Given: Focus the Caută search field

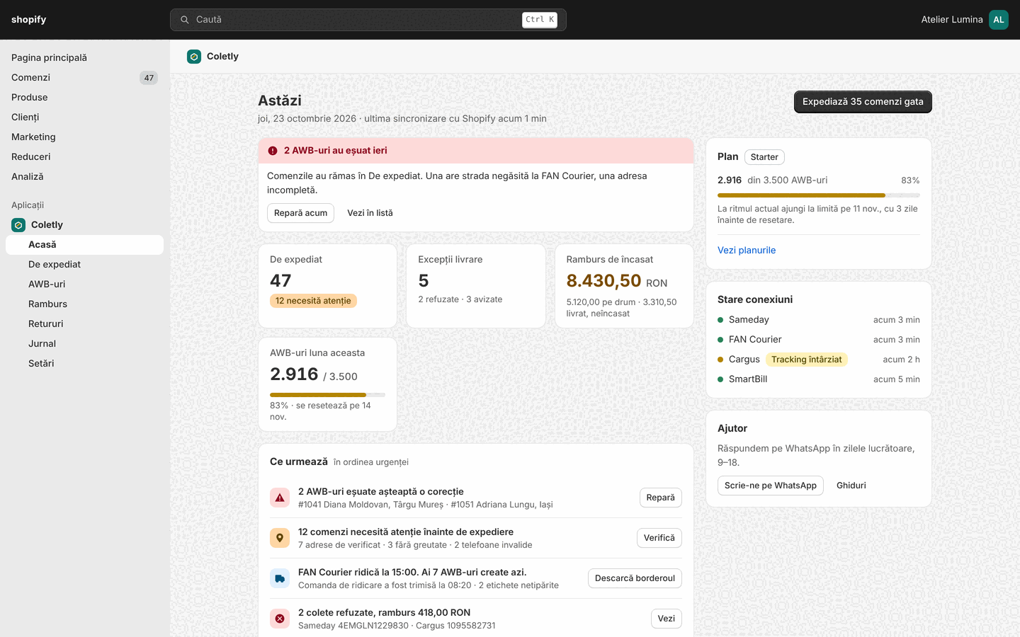Looking at the screenshot, I should pos(368,20).
